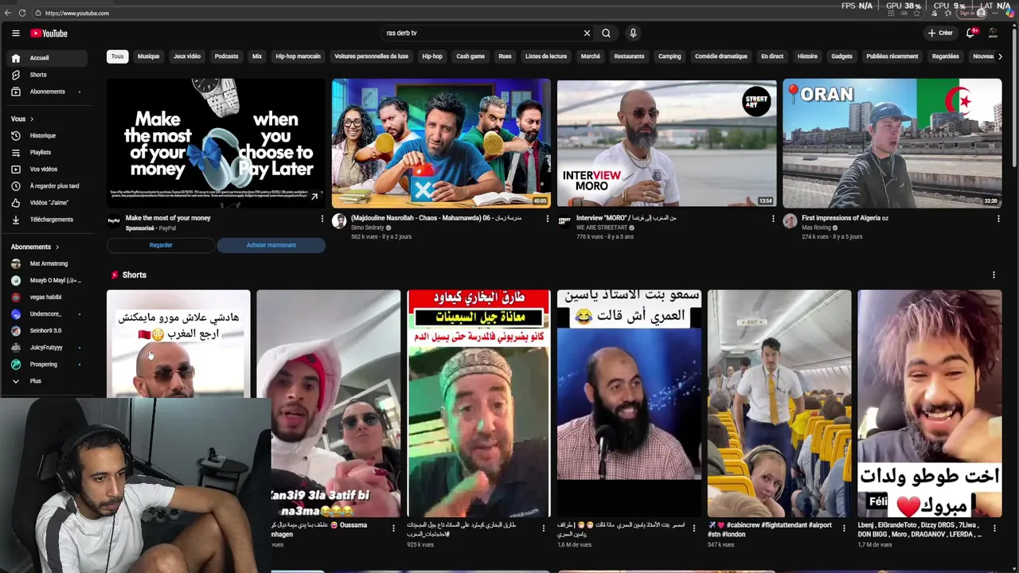
Task: Open the Simo Sedraty channel avatar
Action: click(x=339, y=222)
